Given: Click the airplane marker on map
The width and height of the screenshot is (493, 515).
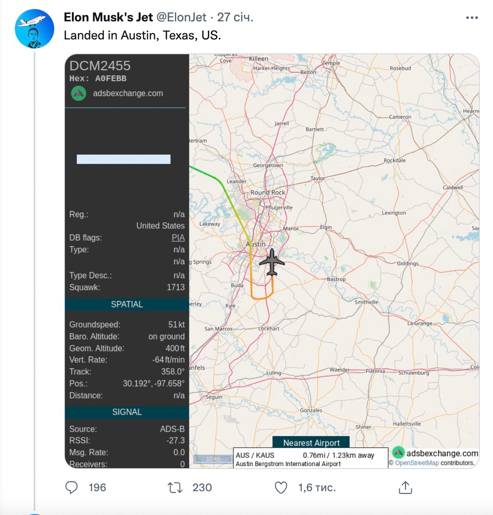Looking at the screenshot, I should point(272,262).
